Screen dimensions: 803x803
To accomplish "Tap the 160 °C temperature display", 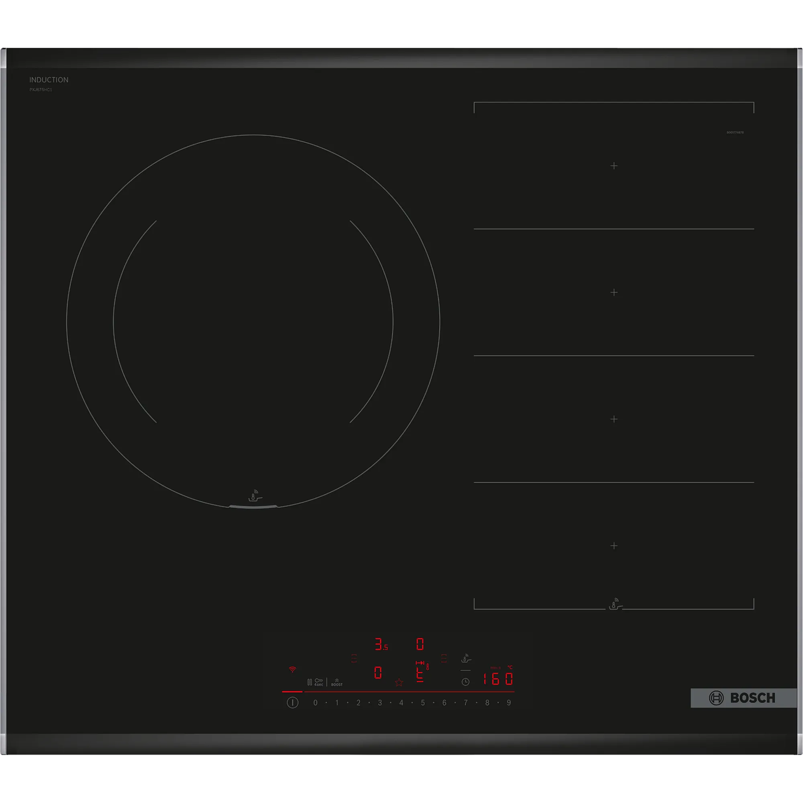I will (x=497, y=678).
